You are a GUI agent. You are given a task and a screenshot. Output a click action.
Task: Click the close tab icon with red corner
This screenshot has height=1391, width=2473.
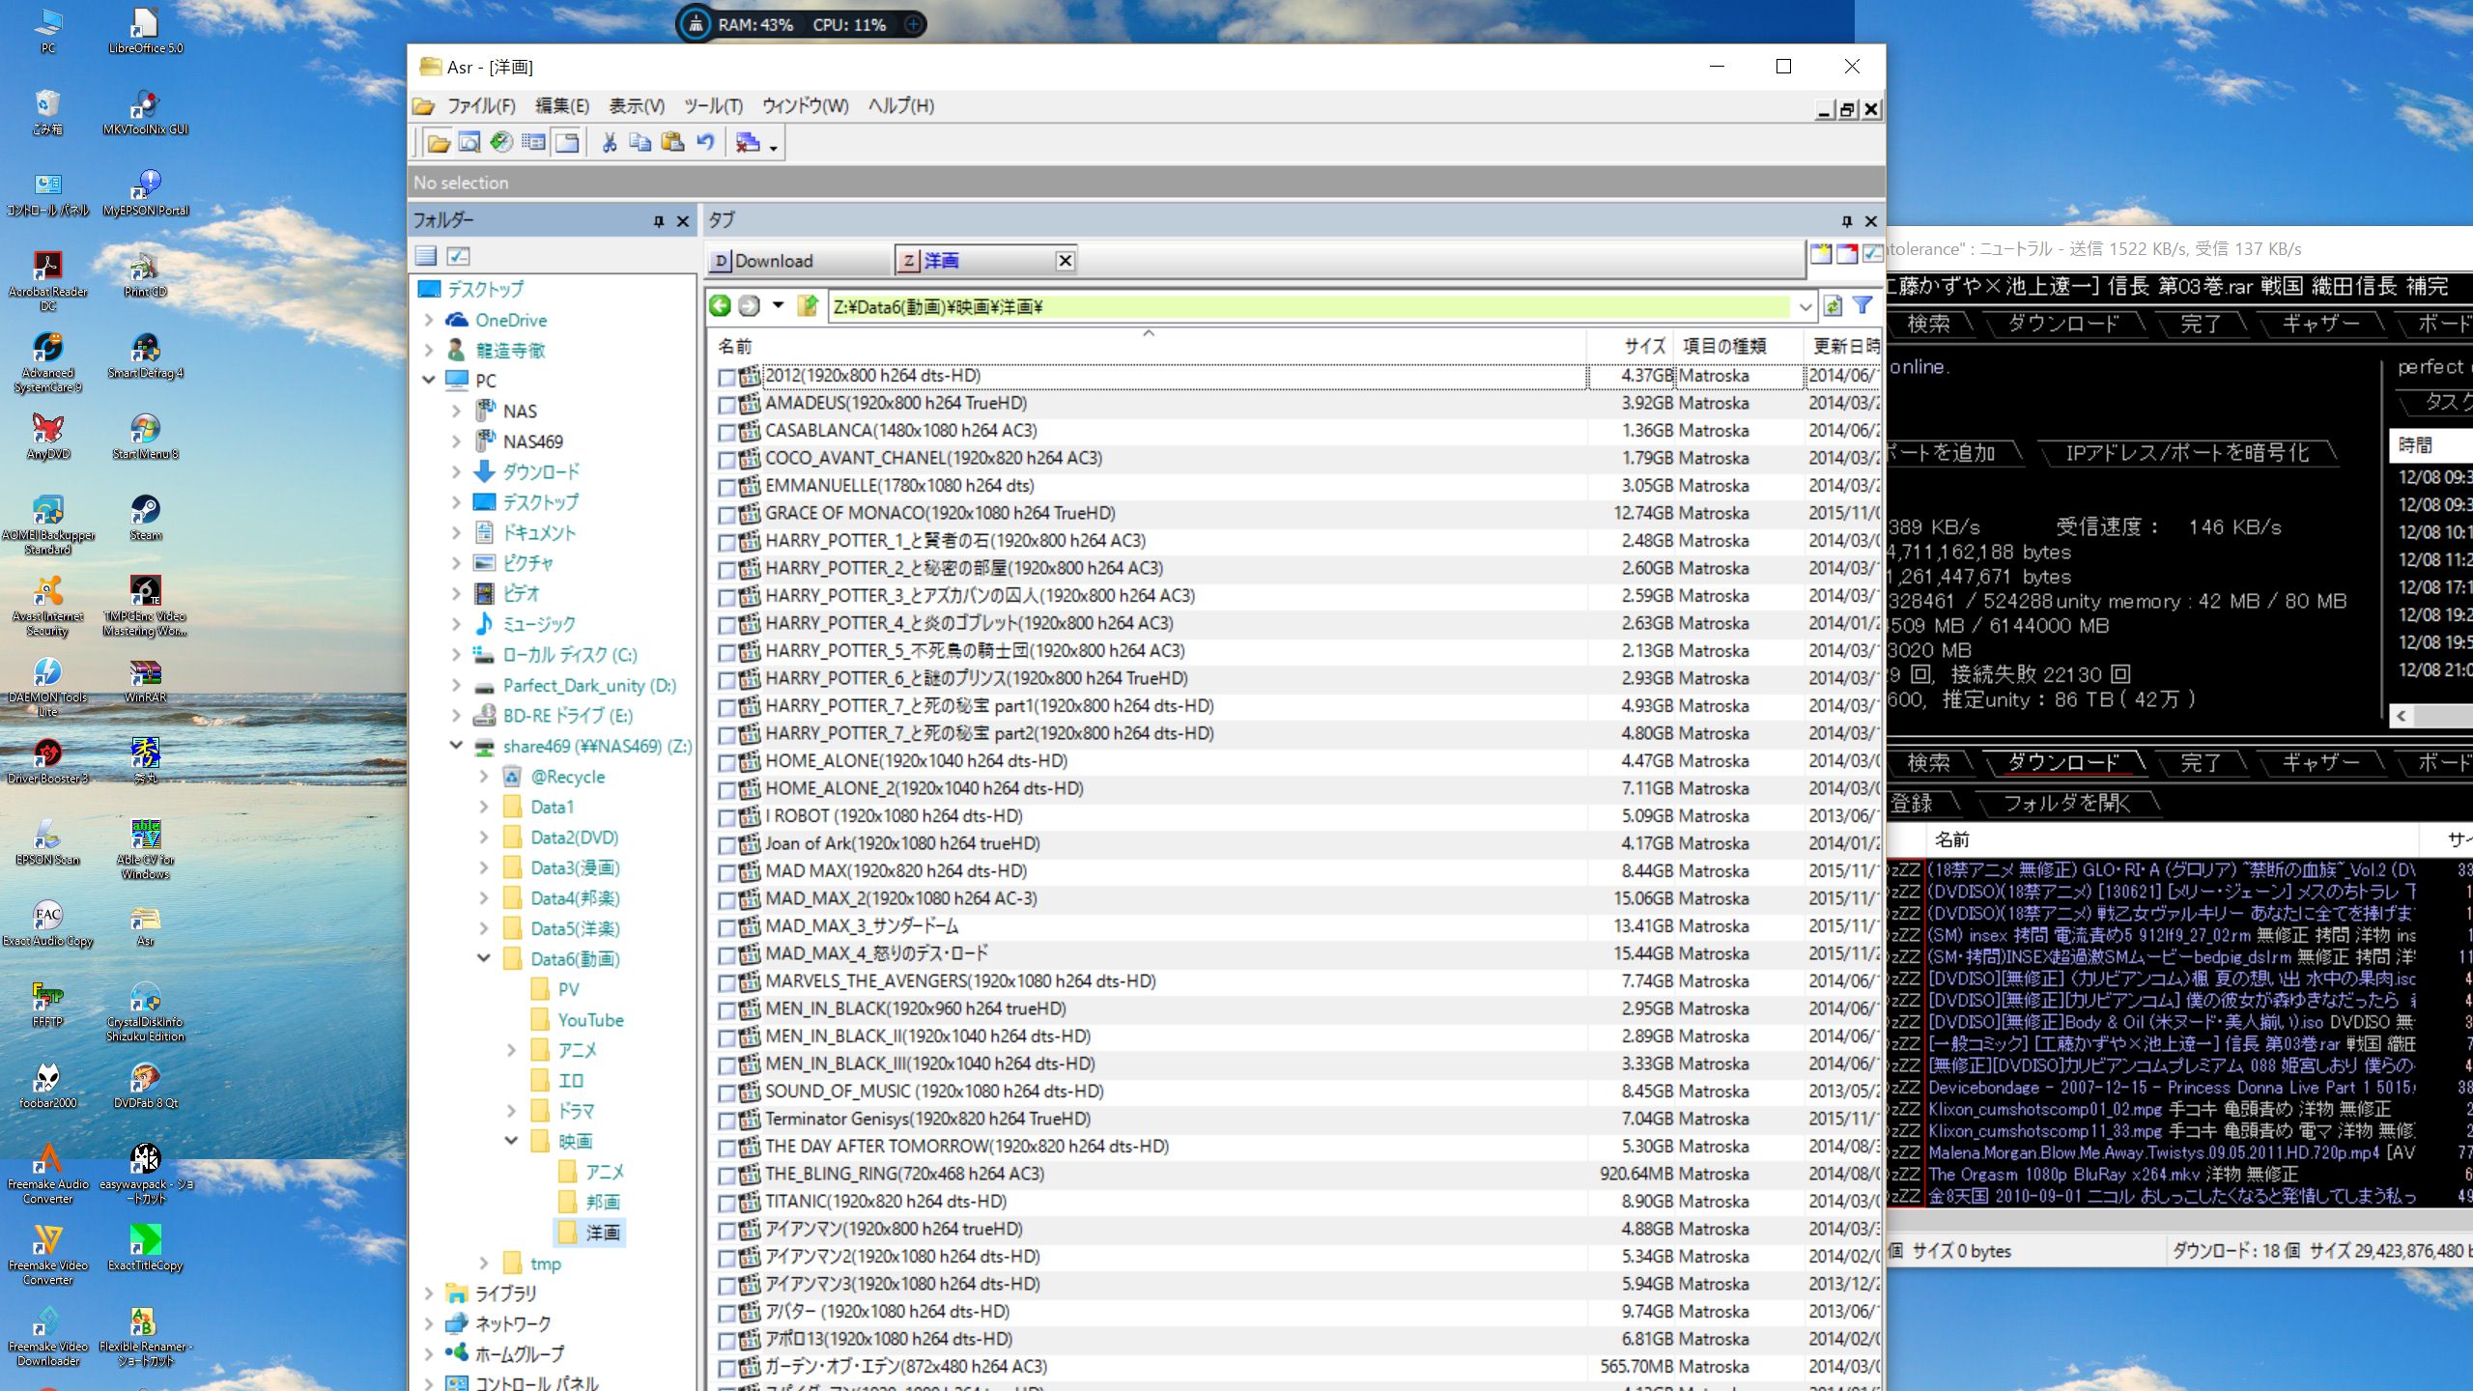(x=1847, y=254)
